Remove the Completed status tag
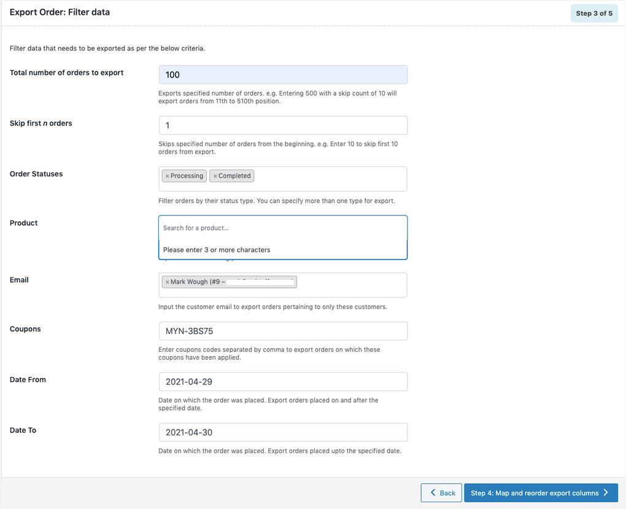Viewport: 626px width, 509px height. (x=216, y=176)
